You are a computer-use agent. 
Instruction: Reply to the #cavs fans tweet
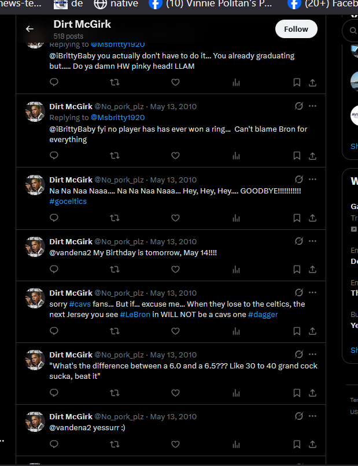54,331
